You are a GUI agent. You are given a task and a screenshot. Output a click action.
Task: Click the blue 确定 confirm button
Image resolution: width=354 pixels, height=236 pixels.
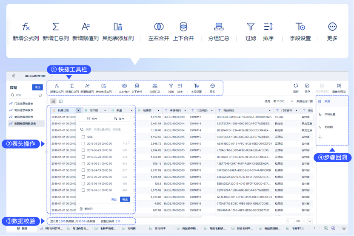click(x=125, y=199)
